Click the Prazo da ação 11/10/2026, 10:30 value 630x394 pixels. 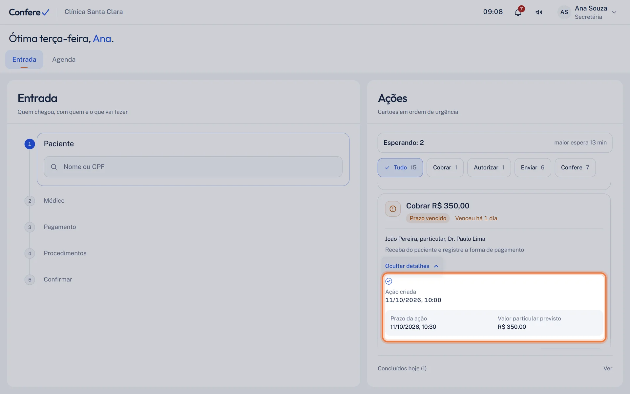pos(413,327)
